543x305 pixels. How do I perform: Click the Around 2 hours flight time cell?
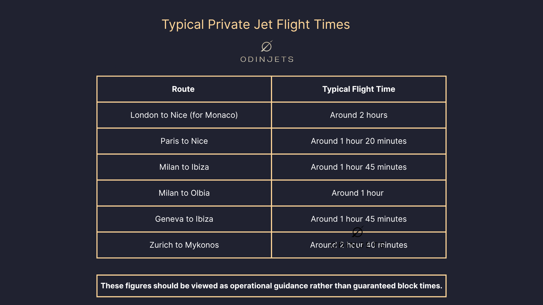click(359, 115)
